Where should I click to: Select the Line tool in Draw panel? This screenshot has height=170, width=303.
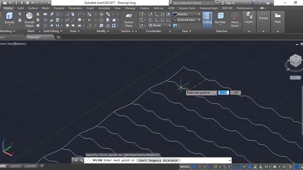pyautogui.click(x=73, y=20)
